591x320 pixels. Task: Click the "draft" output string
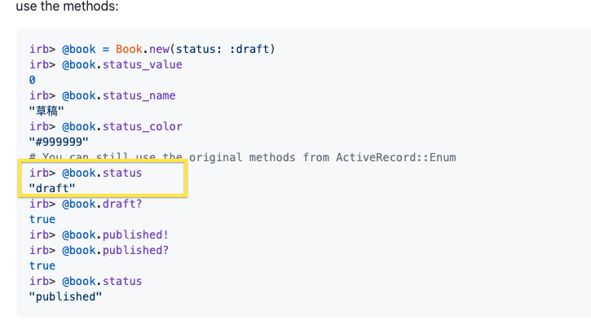(52, 188)
